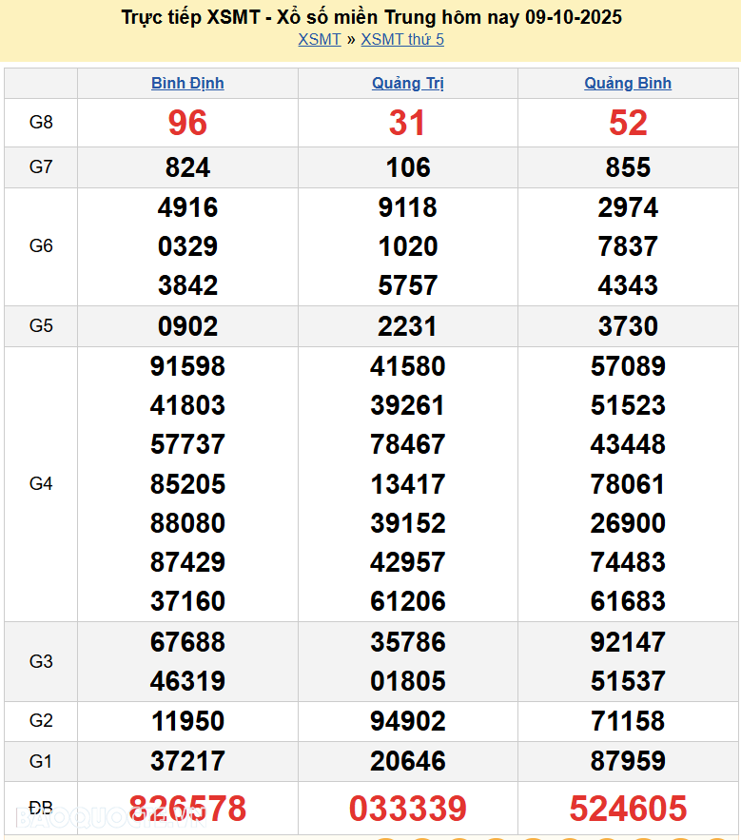Click the Quảng Trị G1 number 20646
Image resolution: width=741 pixels, height=840 pixels.
point(408,761)
